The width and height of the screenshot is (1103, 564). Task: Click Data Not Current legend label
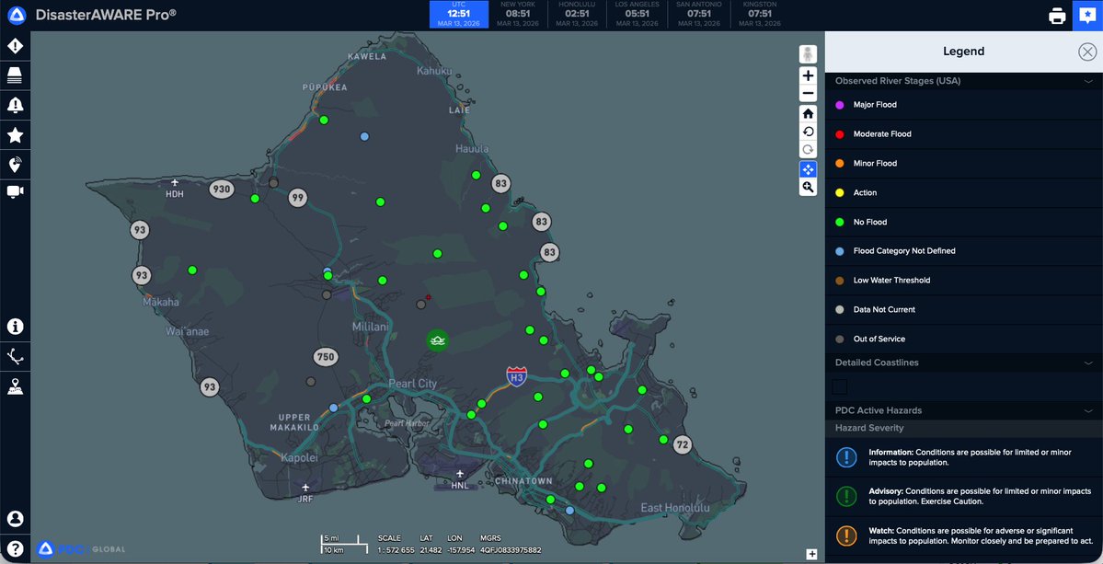(x=884, y=310)
